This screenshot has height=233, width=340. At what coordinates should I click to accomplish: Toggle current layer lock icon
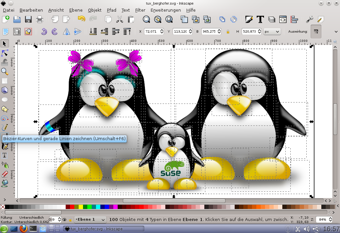point(70,220)
